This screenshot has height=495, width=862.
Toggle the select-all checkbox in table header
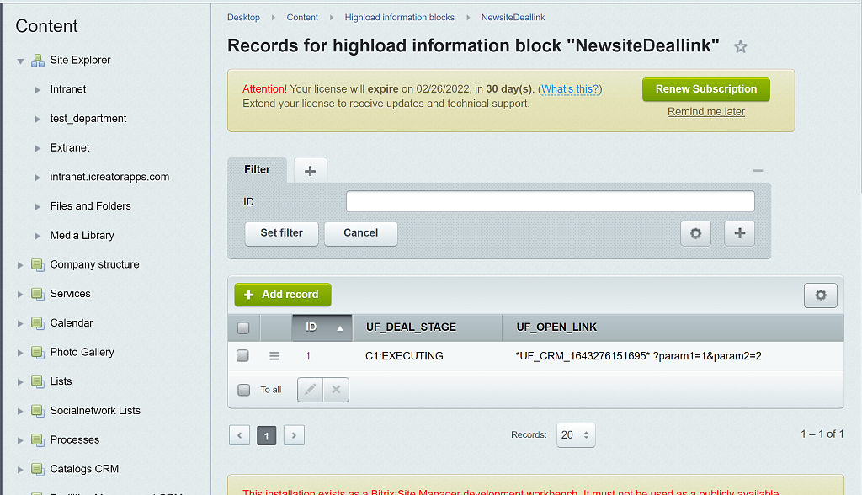point(243,327)
